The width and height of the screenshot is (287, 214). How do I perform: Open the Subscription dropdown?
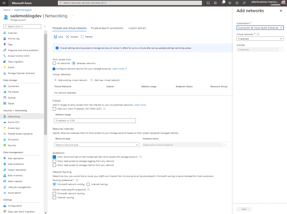point(260,28)
